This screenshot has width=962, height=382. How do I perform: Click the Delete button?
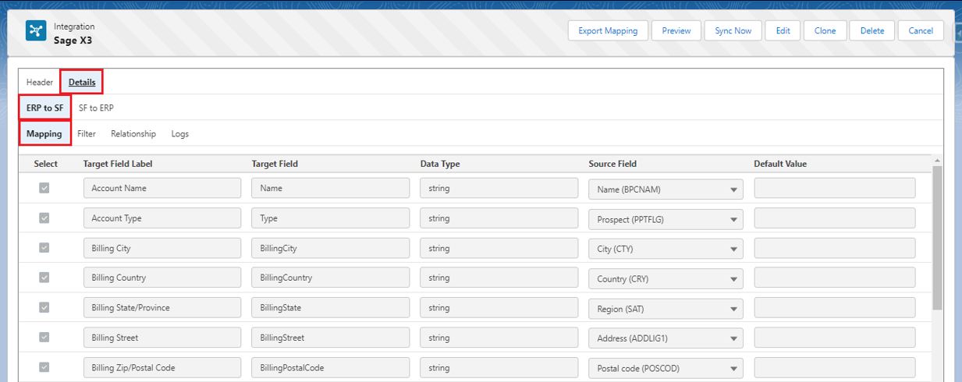(872, 30)
